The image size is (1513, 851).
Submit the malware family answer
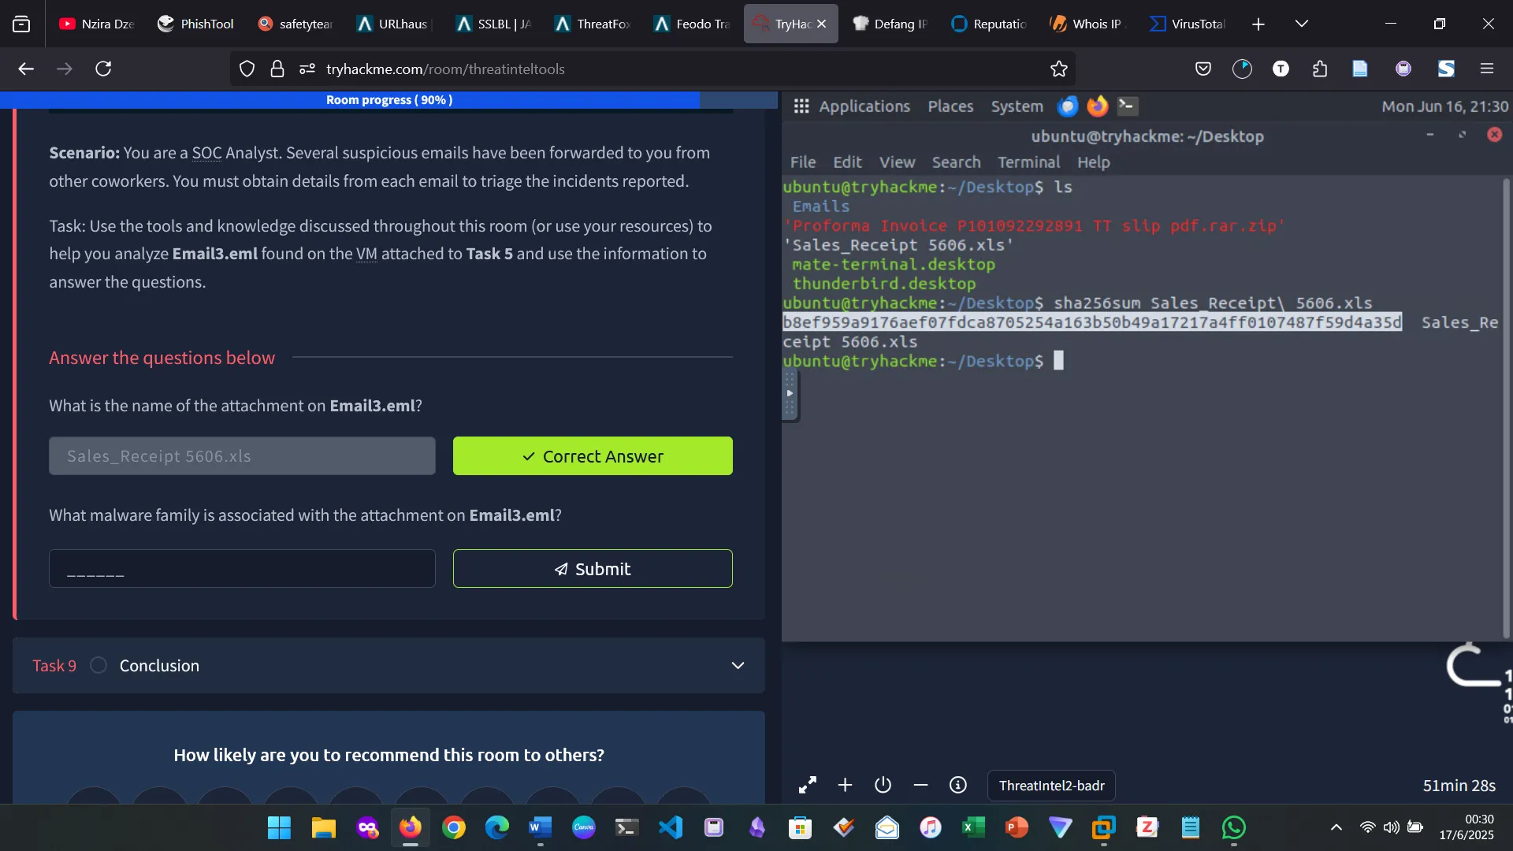coord(592,568)
